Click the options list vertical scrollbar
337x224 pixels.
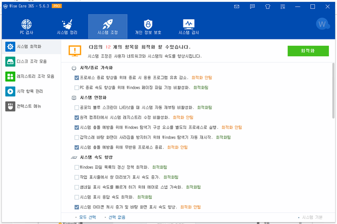pos(333,91)
